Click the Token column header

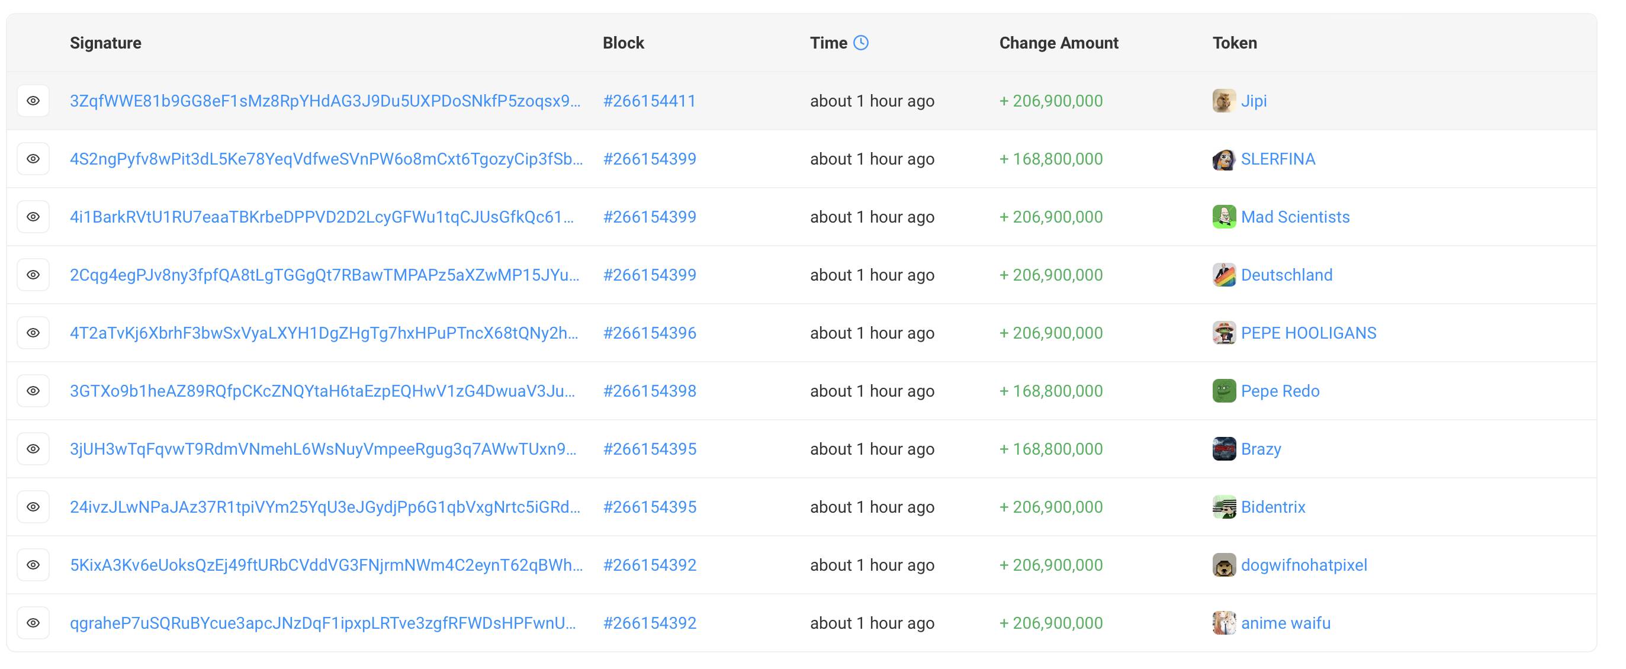[x=1235, y=43]
